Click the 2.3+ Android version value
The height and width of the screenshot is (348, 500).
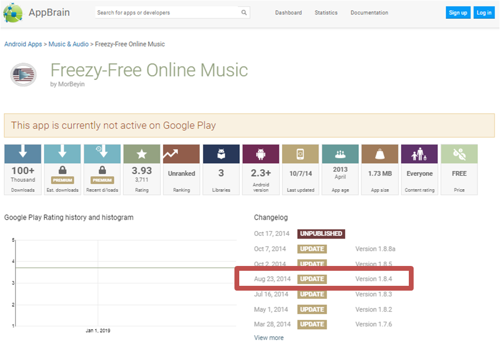[261, 173]
